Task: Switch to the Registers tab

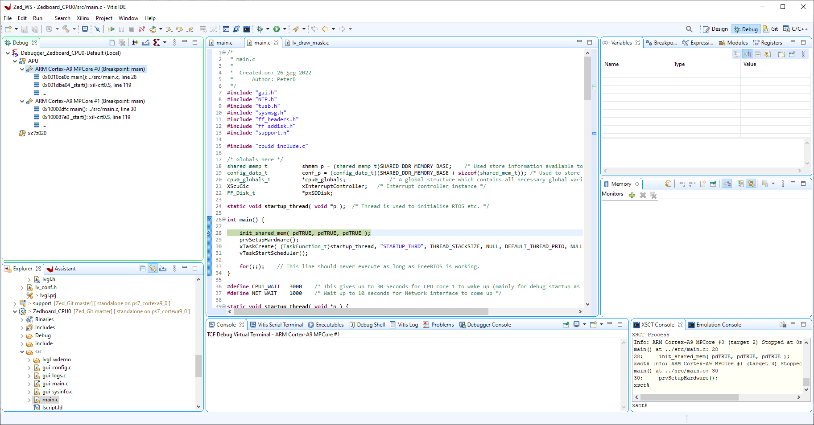Action: click(768, 43)
